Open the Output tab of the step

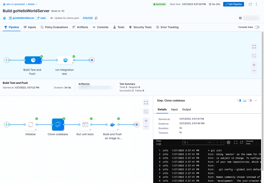click(186, 109)
